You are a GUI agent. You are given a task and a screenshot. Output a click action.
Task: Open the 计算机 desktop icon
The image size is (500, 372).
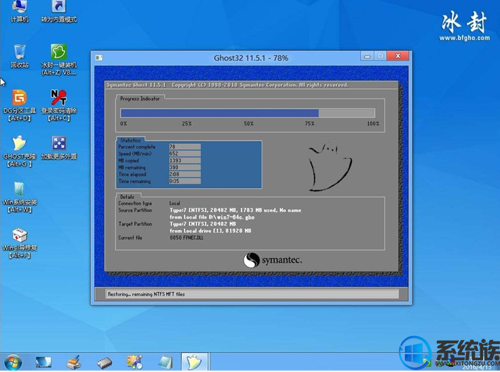20,12
